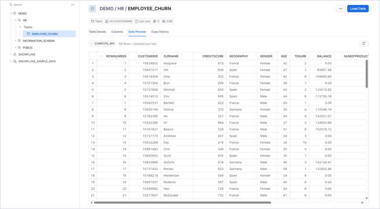Click the sidebar ellipsis menu beside Search
The height and width of the screenshot is (209, 380).
tap(73, 4)
